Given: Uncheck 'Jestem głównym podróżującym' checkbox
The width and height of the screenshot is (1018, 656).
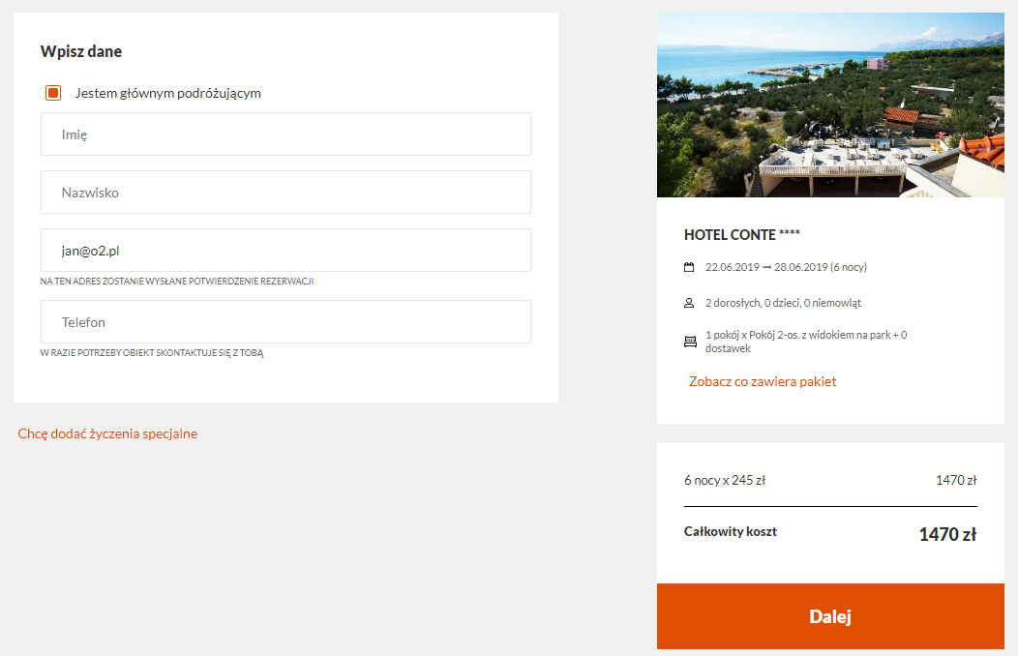Looking at the screenshot, I should pyautogui.click(x=53, y=93).
